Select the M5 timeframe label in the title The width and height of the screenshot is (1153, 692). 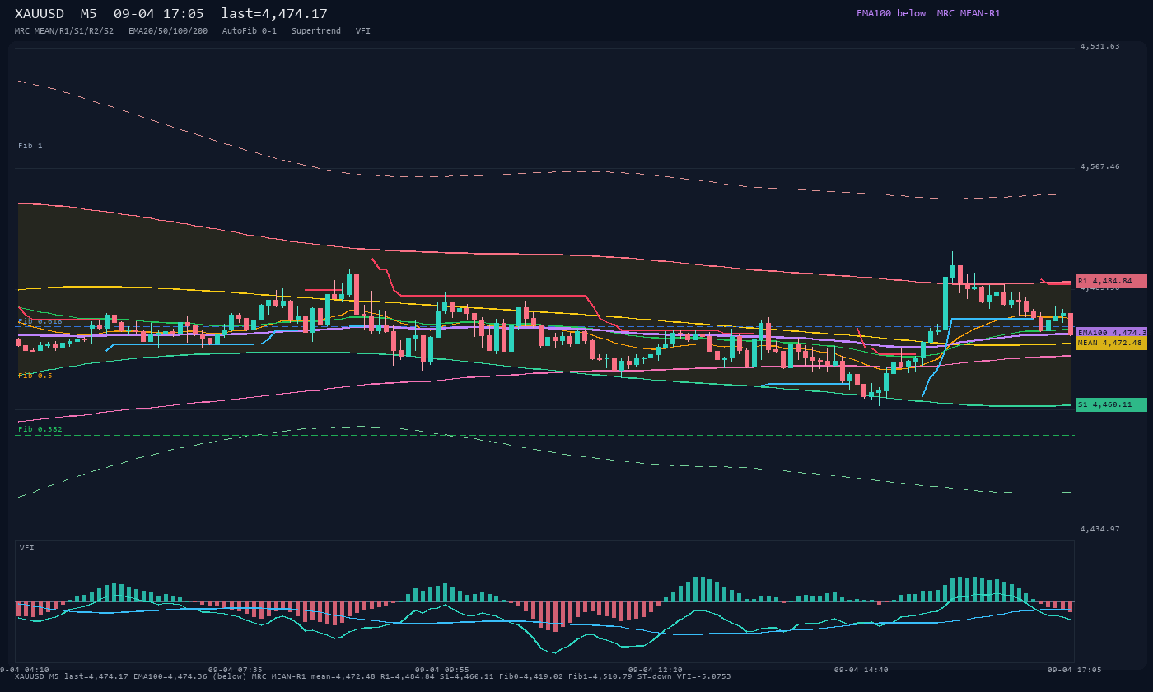pos(89,14)
